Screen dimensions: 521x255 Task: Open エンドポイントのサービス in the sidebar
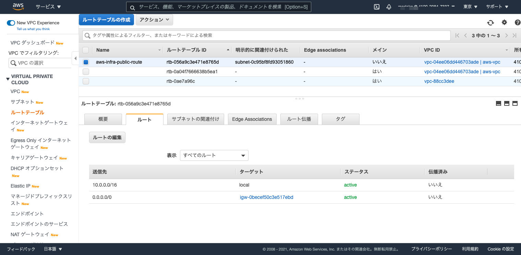39,224
